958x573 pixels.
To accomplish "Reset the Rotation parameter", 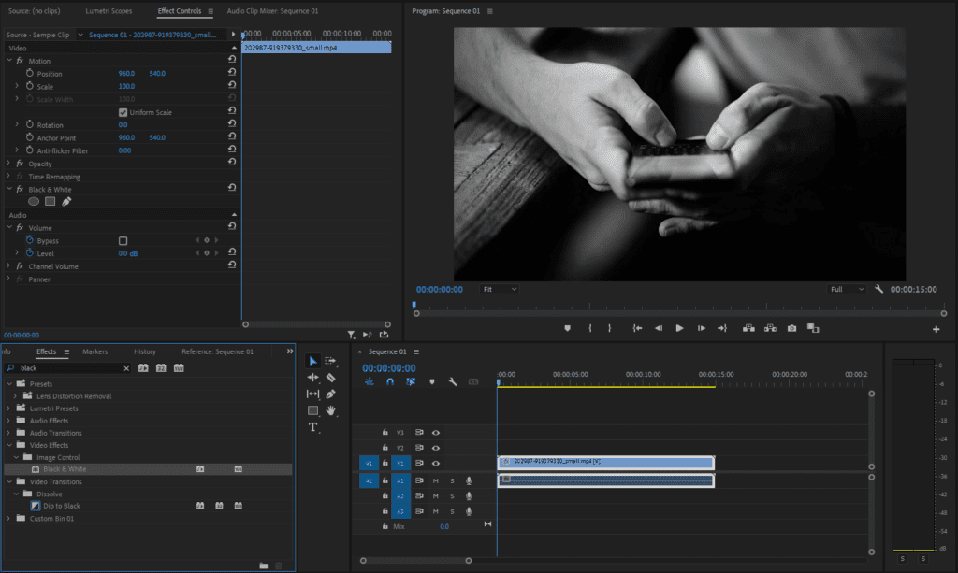I will tap(232, 124).
